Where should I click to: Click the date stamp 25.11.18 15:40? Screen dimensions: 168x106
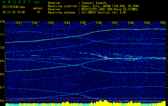[14, 12]
